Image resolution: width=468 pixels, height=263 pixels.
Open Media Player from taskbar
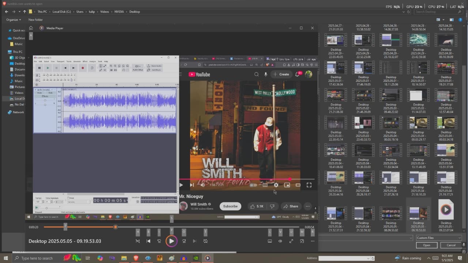[x=207, y=258]
